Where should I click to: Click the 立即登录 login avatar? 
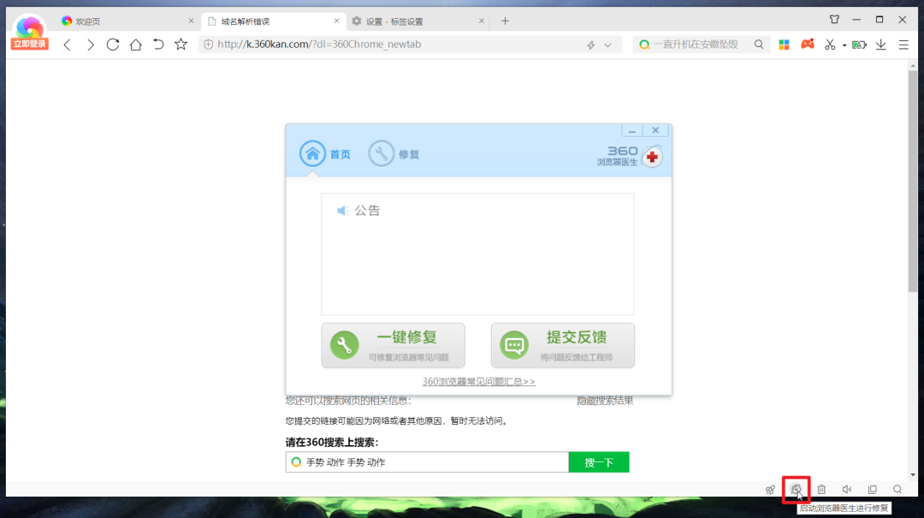tap(29, 33)
